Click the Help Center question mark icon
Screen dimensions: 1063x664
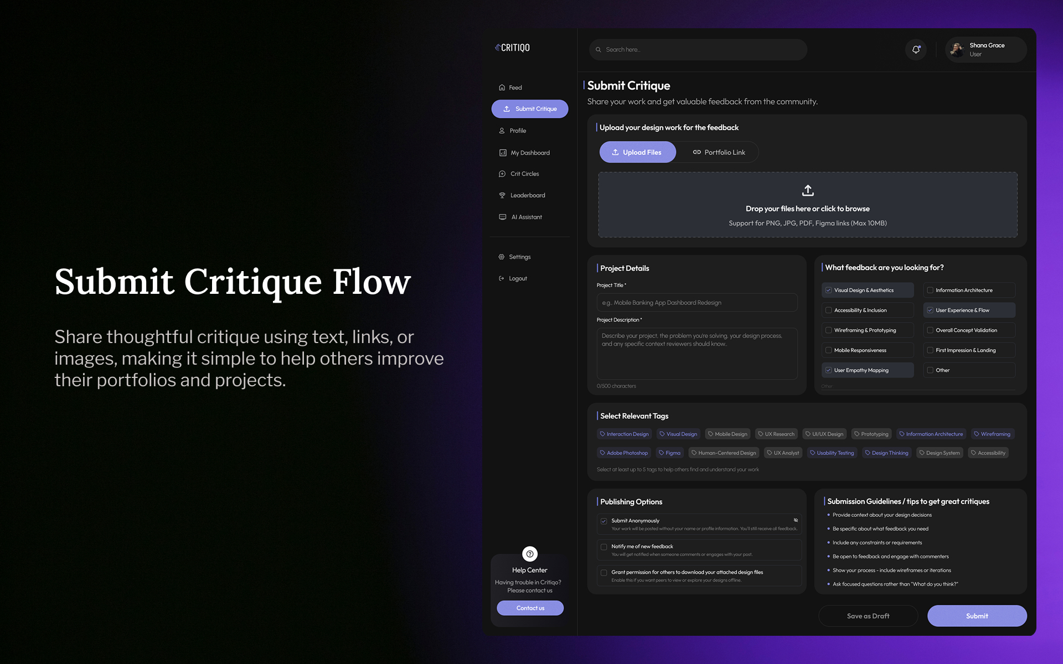tap(530, 554)
